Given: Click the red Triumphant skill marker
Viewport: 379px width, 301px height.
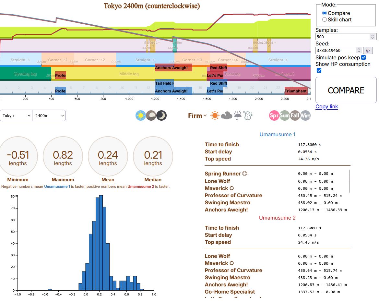Looking at the screenshot, I should [x=296, y=91].
